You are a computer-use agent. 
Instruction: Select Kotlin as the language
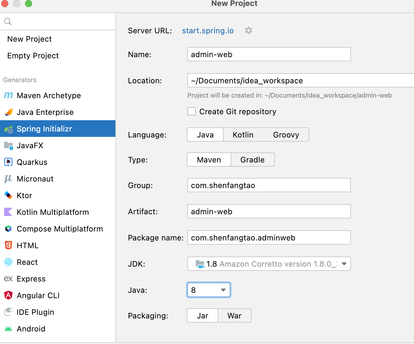243,135
